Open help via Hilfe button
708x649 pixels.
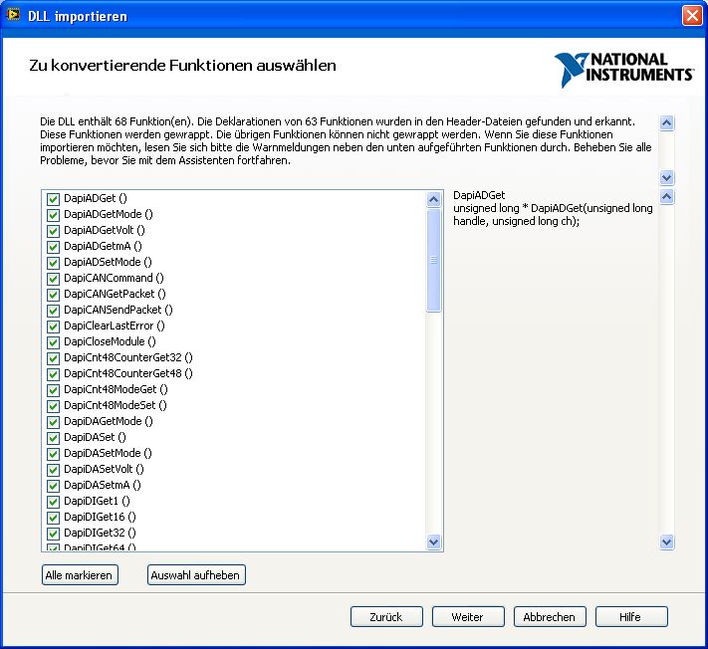(631, 617)
